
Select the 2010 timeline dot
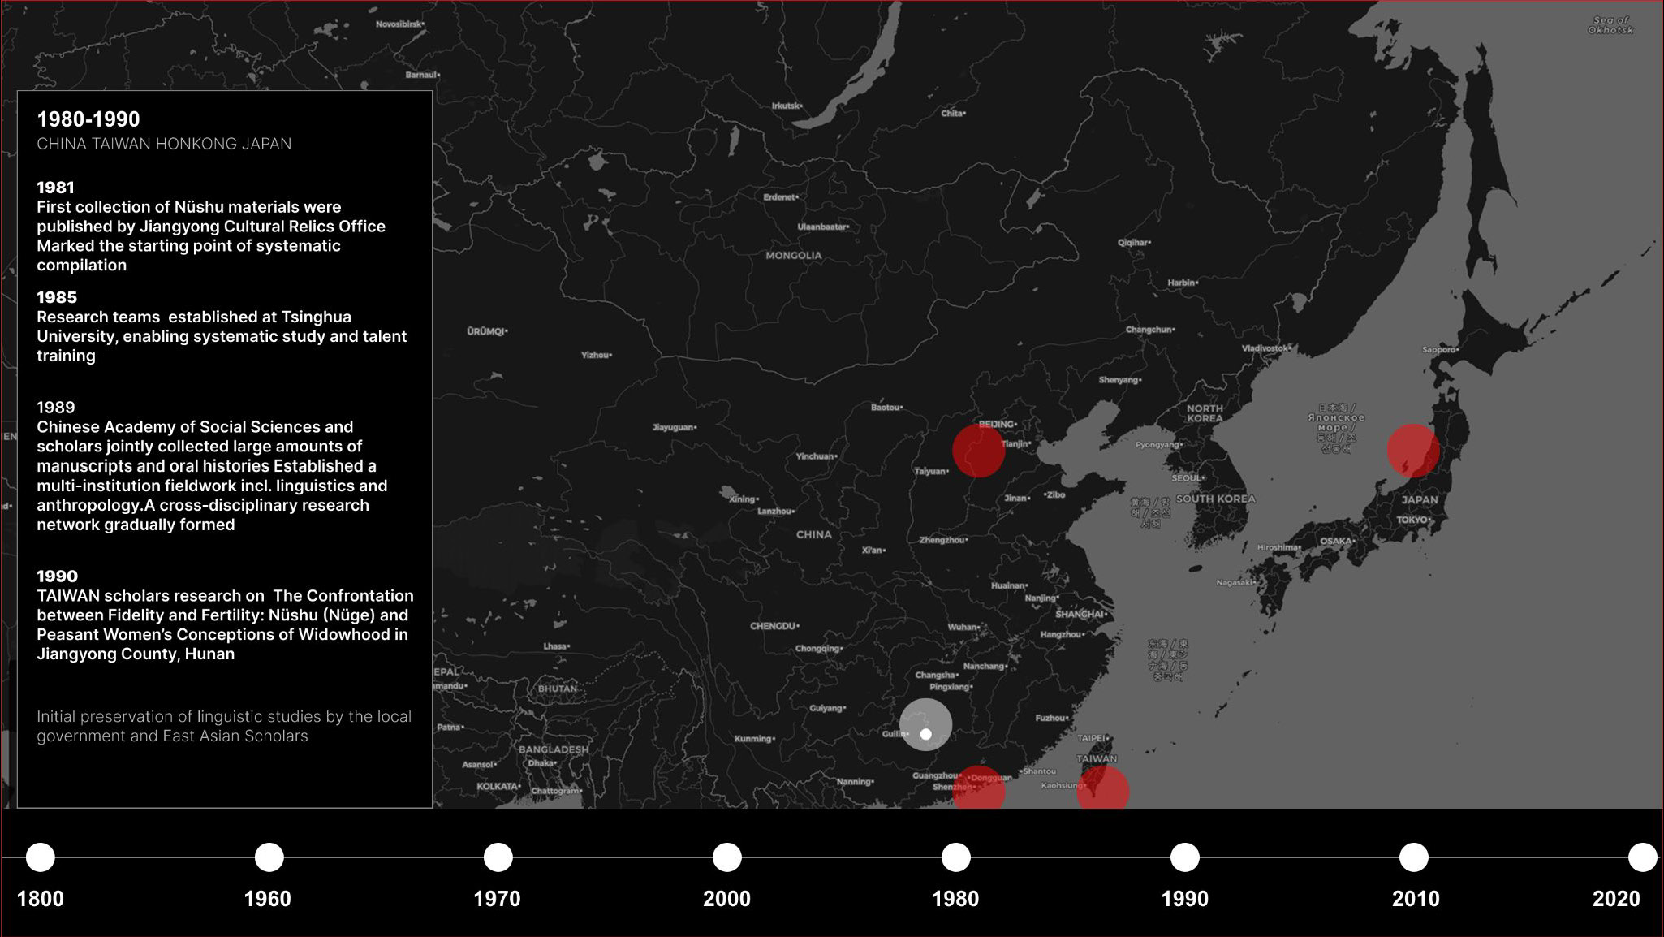tap(1414, 857)
